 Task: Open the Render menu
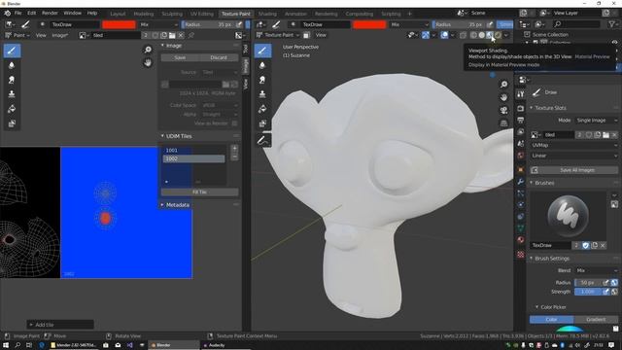tap(50, 13)
